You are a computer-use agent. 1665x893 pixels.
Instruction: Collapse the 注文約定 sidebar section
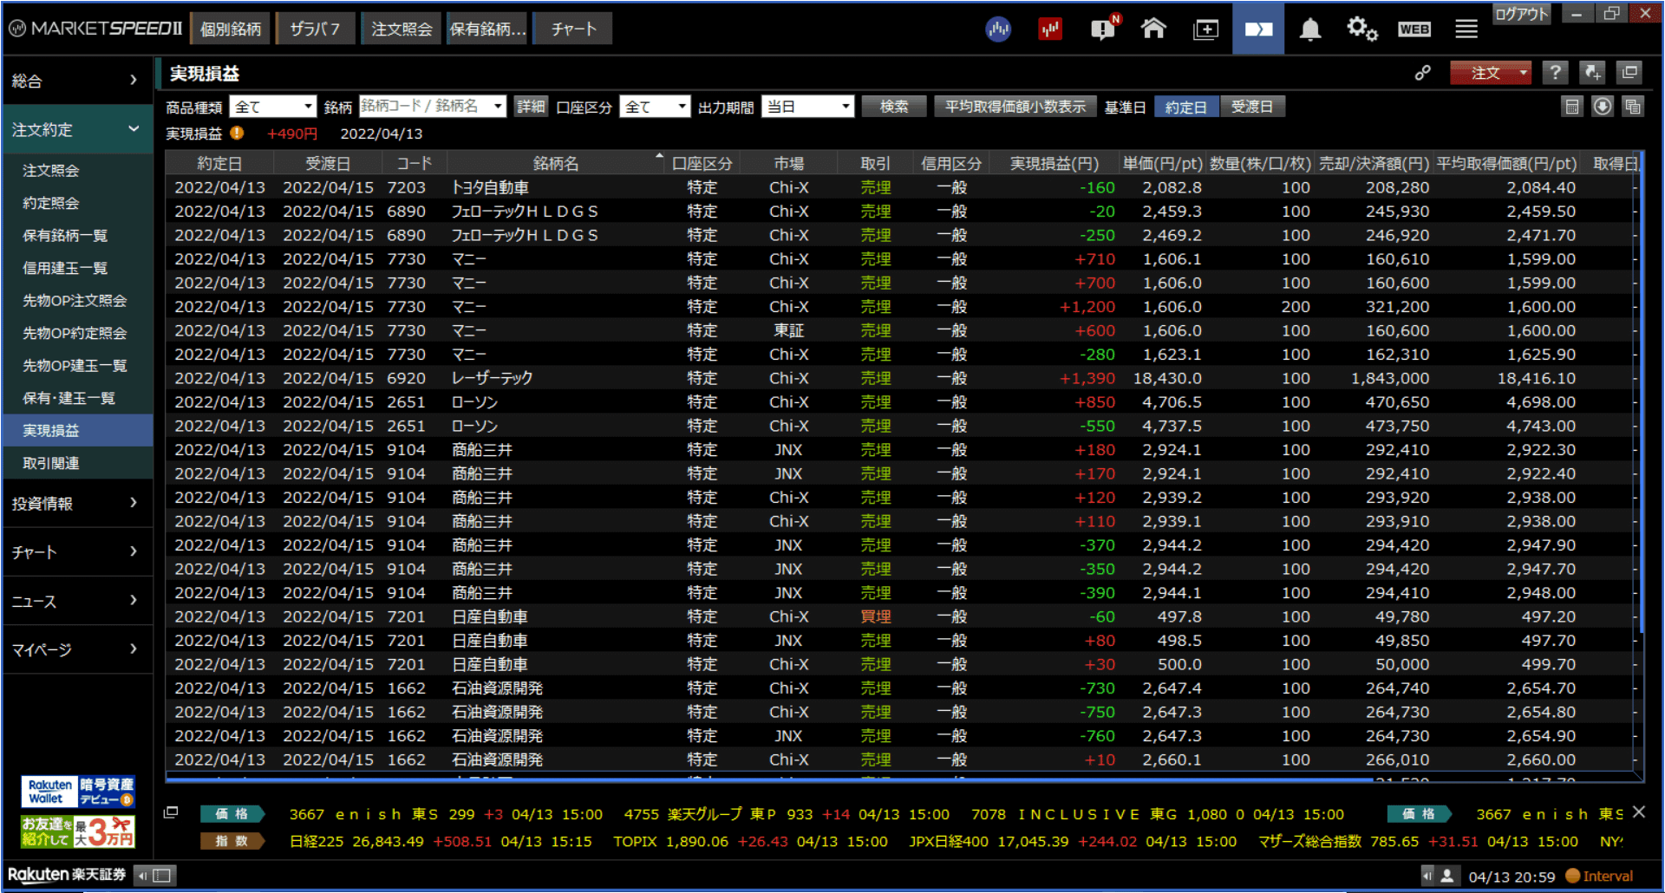tap(76, 130)
